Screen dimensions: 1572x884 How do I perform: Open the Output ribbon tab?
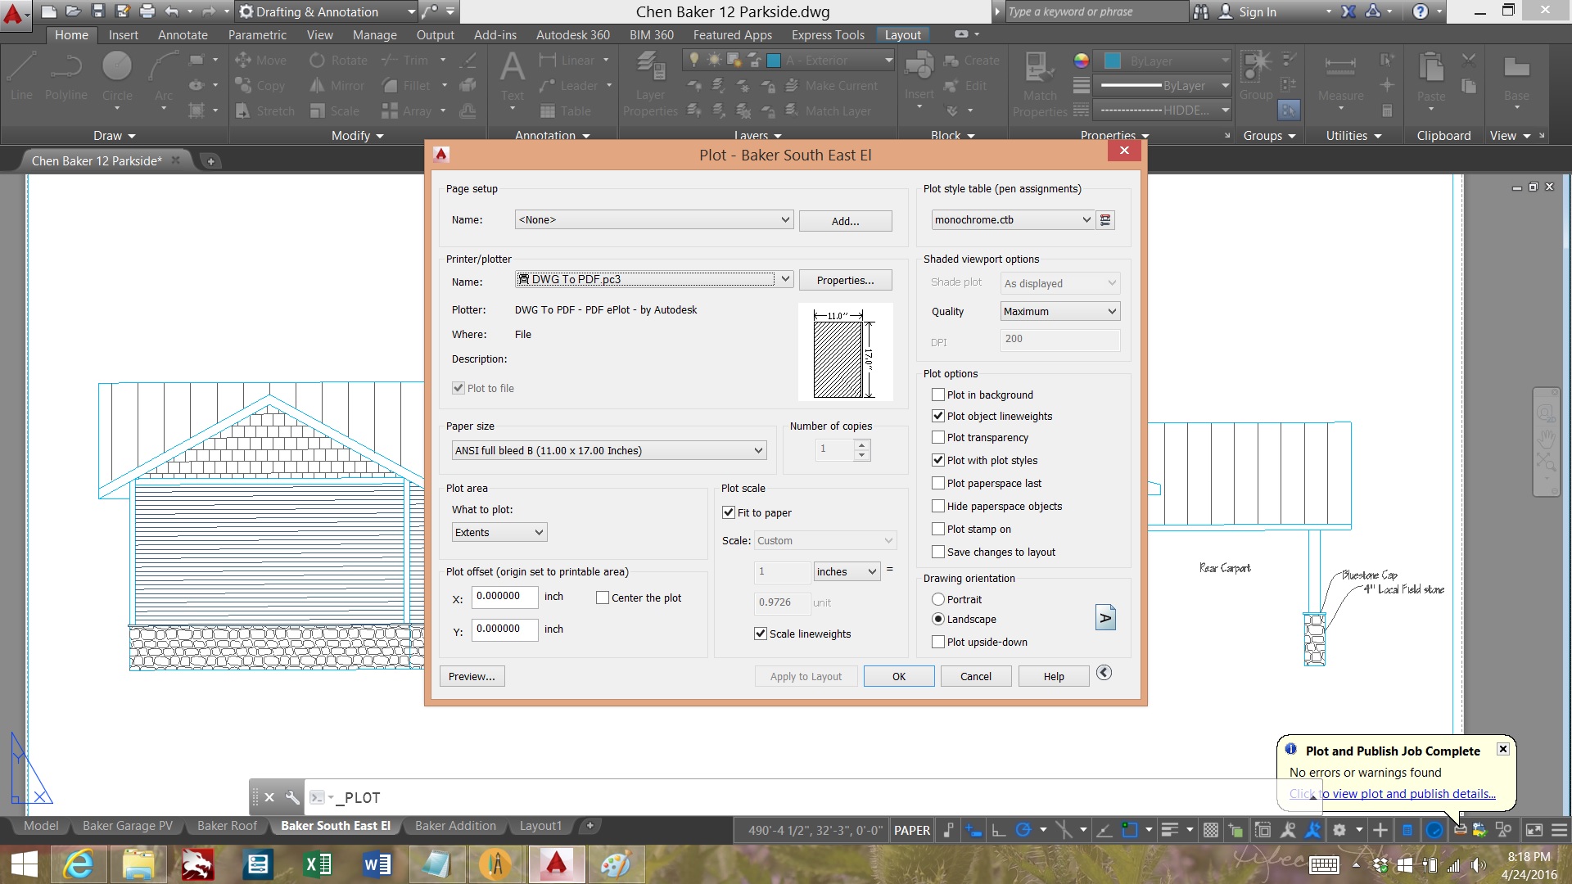[x=435, y=34]
